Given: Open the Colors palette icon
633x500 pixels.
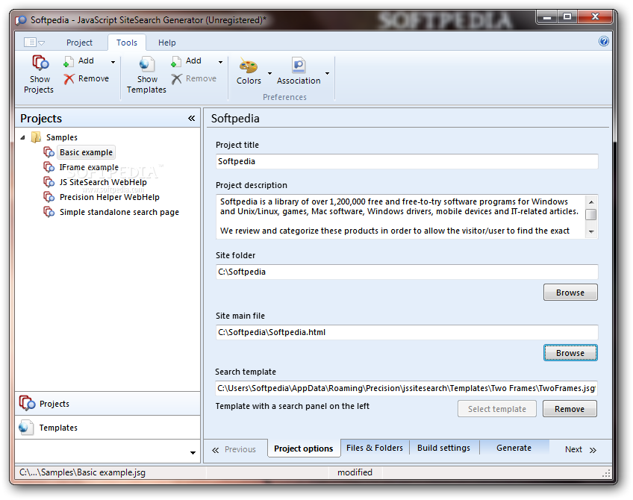Looking at the screenshot, I should (x=249, y=66).
